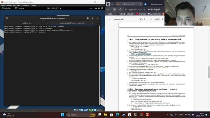Click the PDF page number field
This screenshot has height=118, width=210.
coord(140,19)
